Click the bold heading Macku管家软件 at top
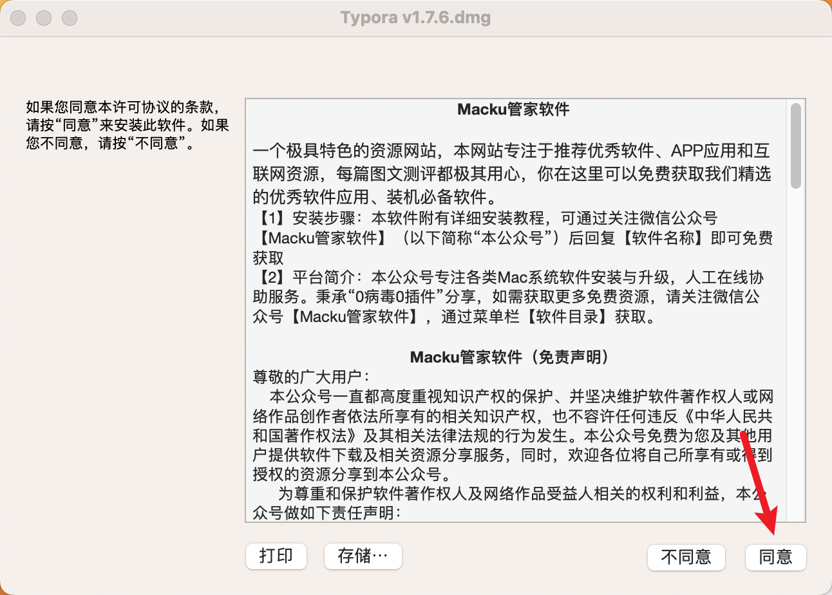 [x=513, y=109]
